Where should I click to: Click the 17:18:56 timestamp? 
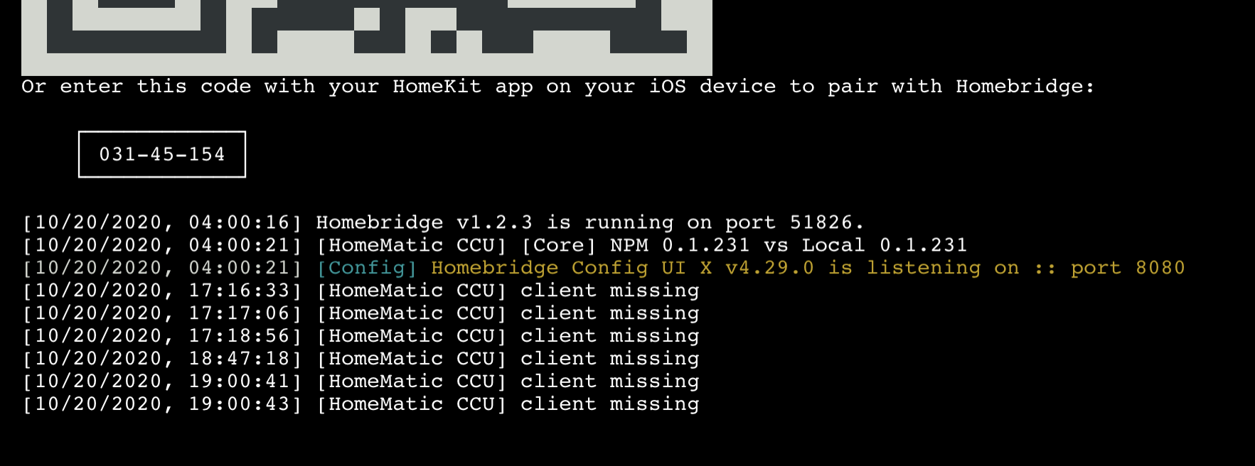pyautogui.click(x=239, y=336)
